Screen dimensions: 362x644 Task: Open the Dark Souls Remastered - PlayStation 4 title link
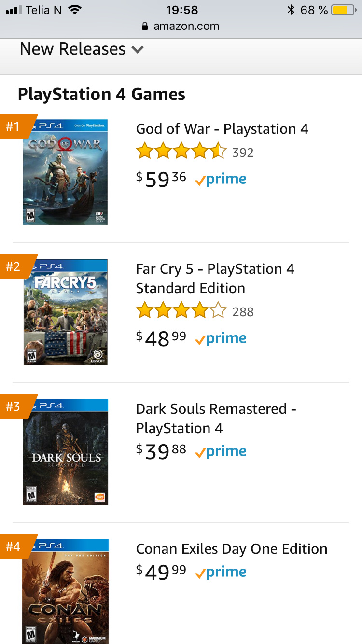click(216, 419)
